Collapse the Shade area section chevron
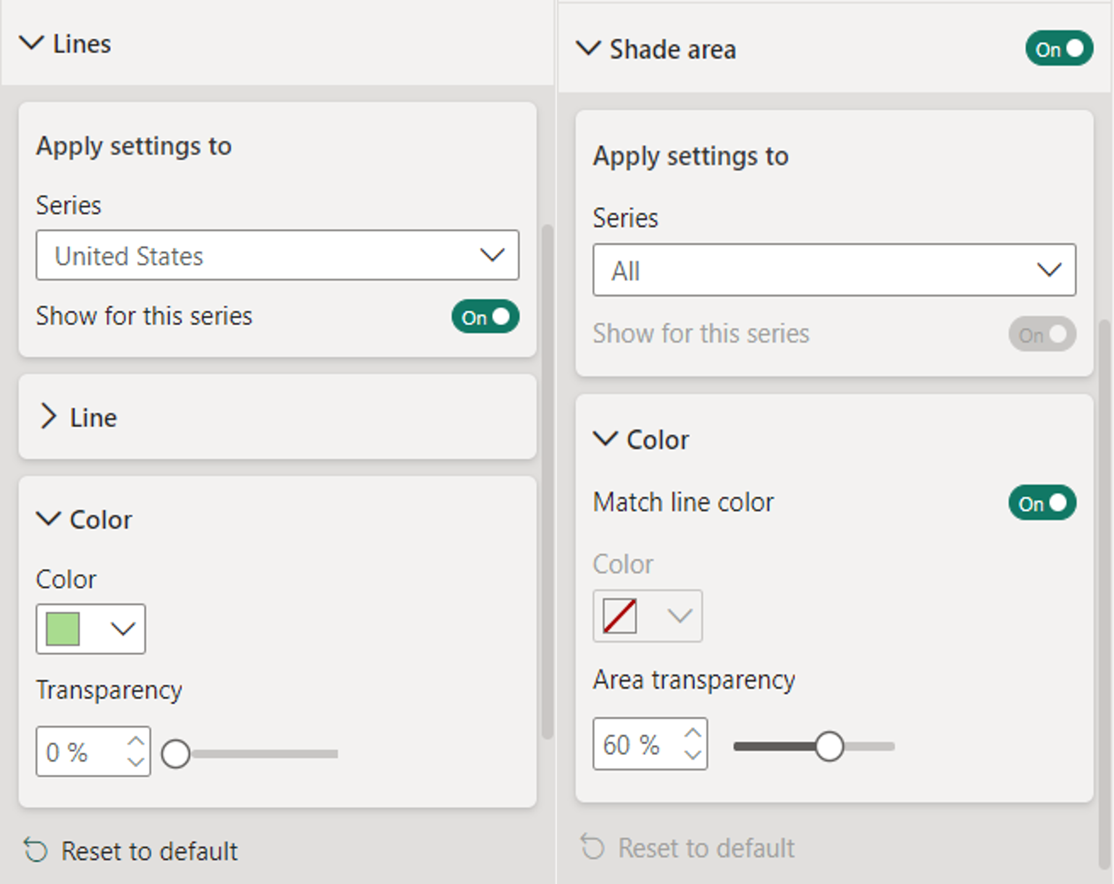Image resolution: width=1114 pixels, height=884 pixels. (588, 49)
